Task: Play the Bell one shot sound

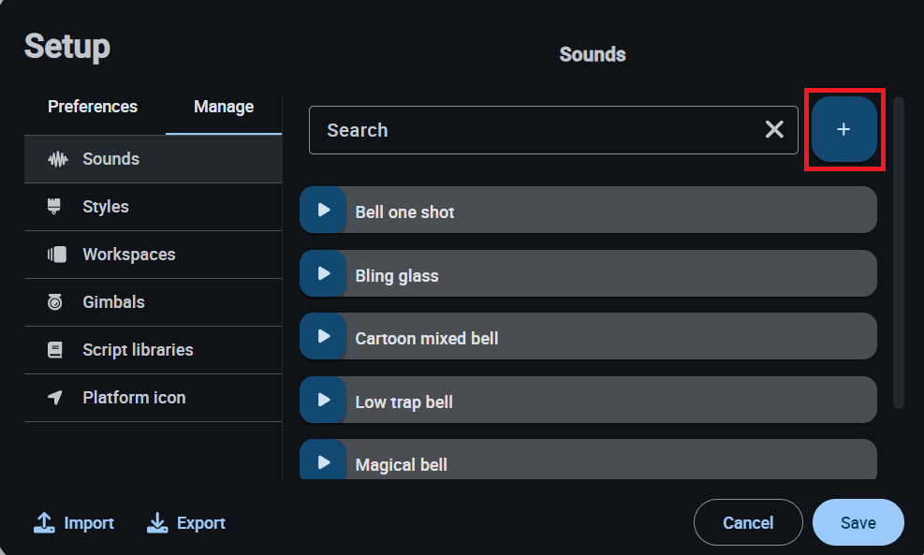Action: (x=323, y=210)
